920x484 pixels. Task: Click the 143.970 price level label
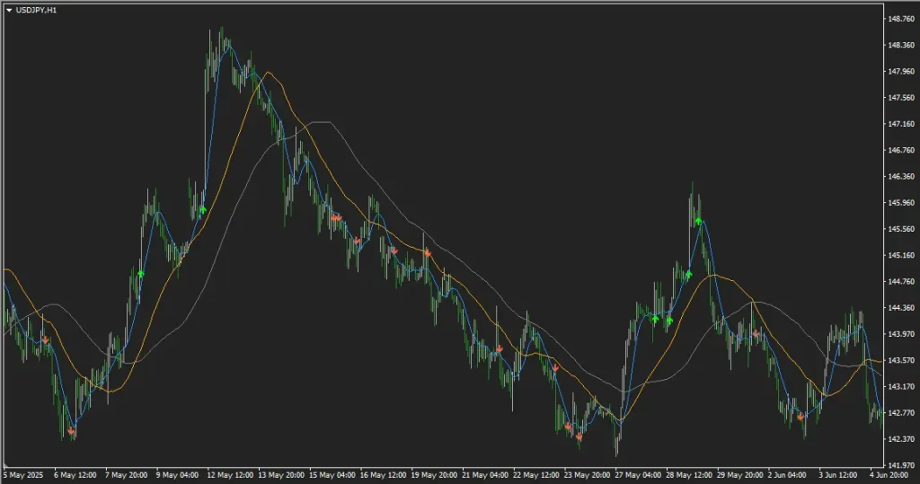tap(901, 334)
